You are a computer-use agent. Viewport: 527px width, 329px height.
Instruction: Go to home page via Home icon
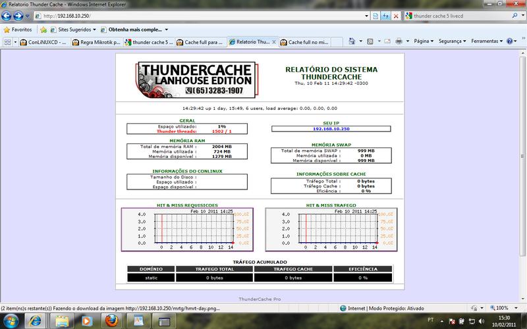(352, 41)
